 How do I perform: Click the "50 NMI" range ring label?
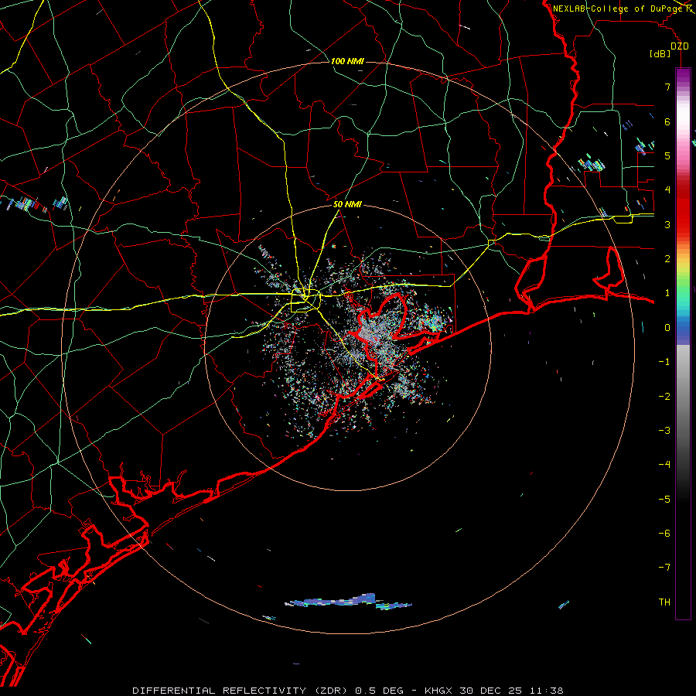[347, 205]
